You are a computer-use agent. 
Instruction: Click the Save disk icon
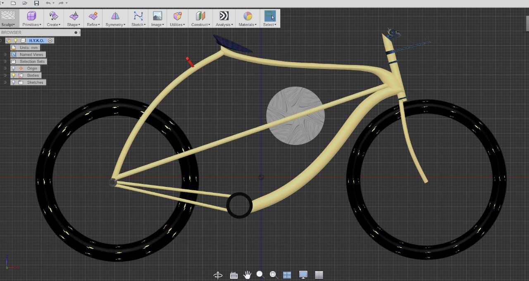tap(36, 3)
